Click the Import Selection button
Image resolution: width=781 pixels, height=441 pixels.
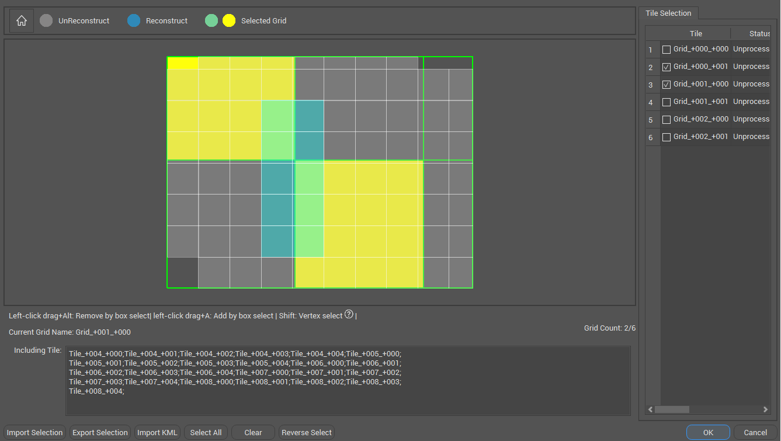[35, 433]
